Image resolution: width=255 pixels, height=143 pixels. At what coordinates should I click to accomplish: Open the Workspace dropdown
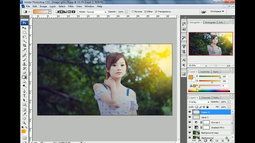coord(217,12)
